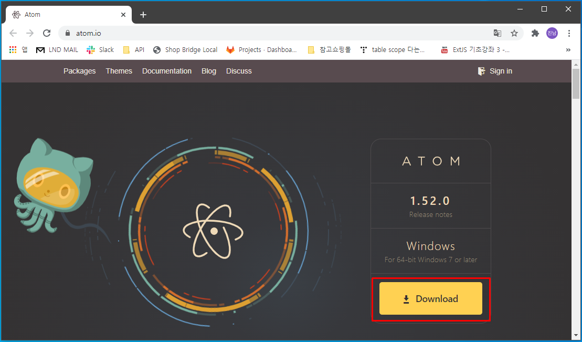582x342 pixels.
Task: Go to Packages in site nav
Action: pos(79,71)
